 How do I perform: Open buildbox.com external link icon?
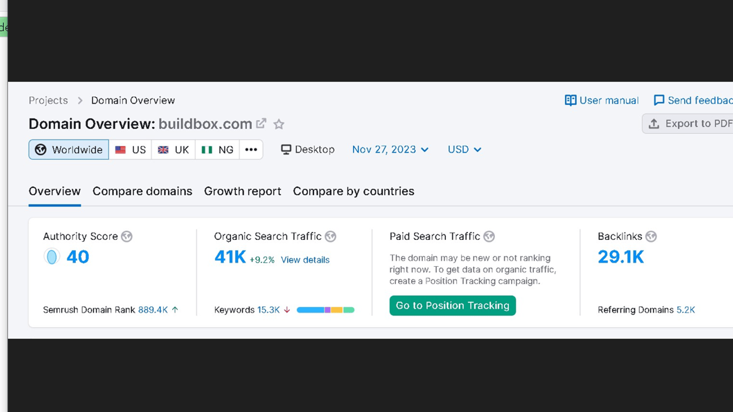(x=261, y=123)
